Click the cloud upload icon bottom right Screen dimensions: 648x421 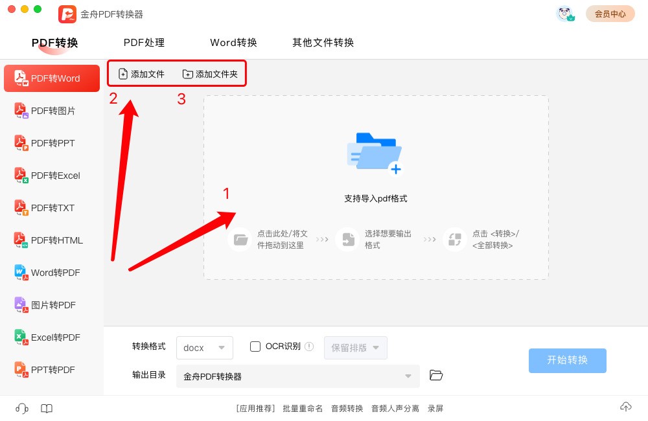(x=625, y=407)
